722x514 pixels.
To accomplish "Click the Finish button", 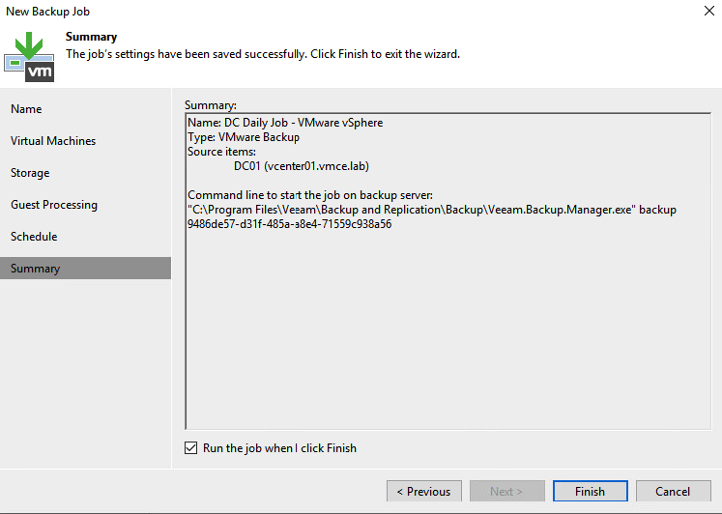I will (590, 492).
